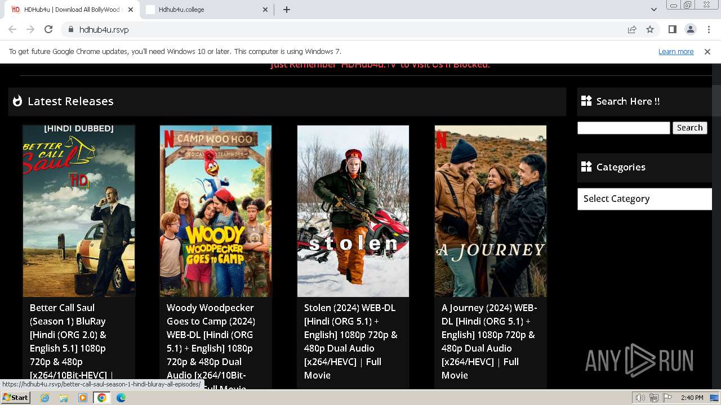
Task: Dismiss the Chrome update notification
Action: point(707,51)
